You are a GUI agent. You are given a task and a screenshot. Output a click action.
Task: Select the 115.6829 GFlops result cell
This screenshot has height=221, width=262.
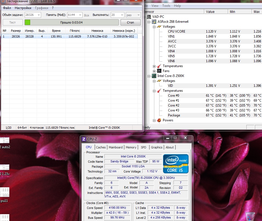click(75, 36)
